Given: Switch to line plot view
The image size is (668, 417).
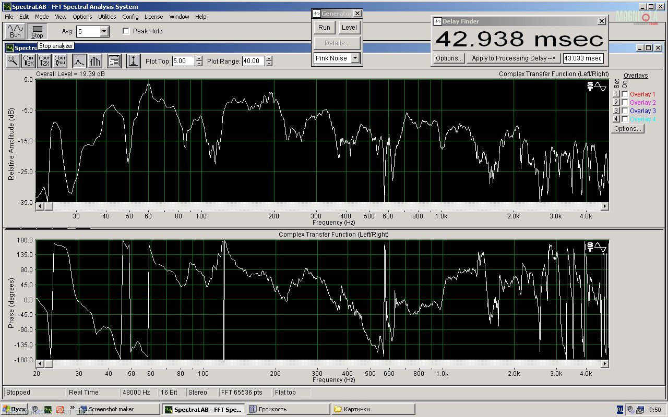Looking at the screenshot, I should coord(79,61).
